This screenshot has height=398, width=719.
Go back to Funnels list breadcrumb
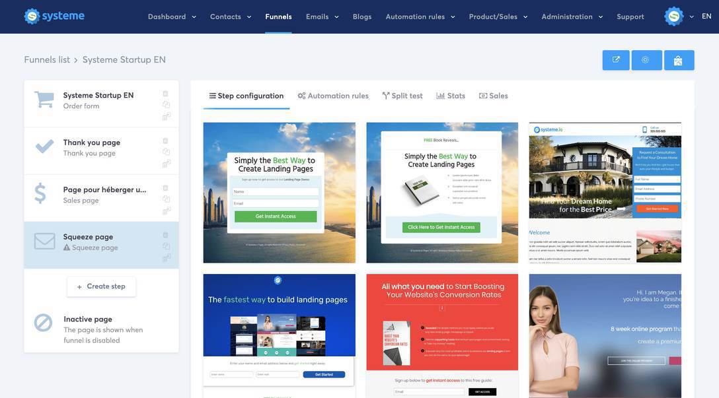pyautogui.click(x=47, y=59)
